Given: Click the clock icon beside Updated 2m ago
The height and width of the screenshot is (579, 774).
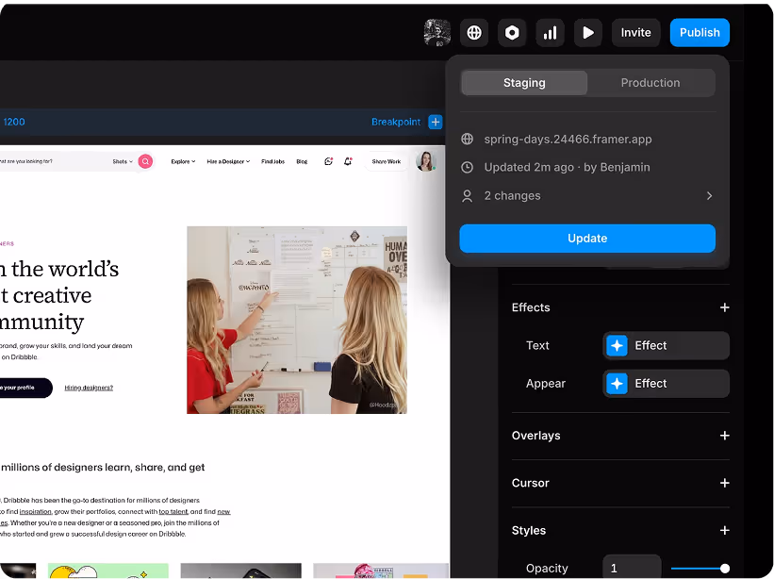Looking at the screenshot, I should tap(467, 167).
